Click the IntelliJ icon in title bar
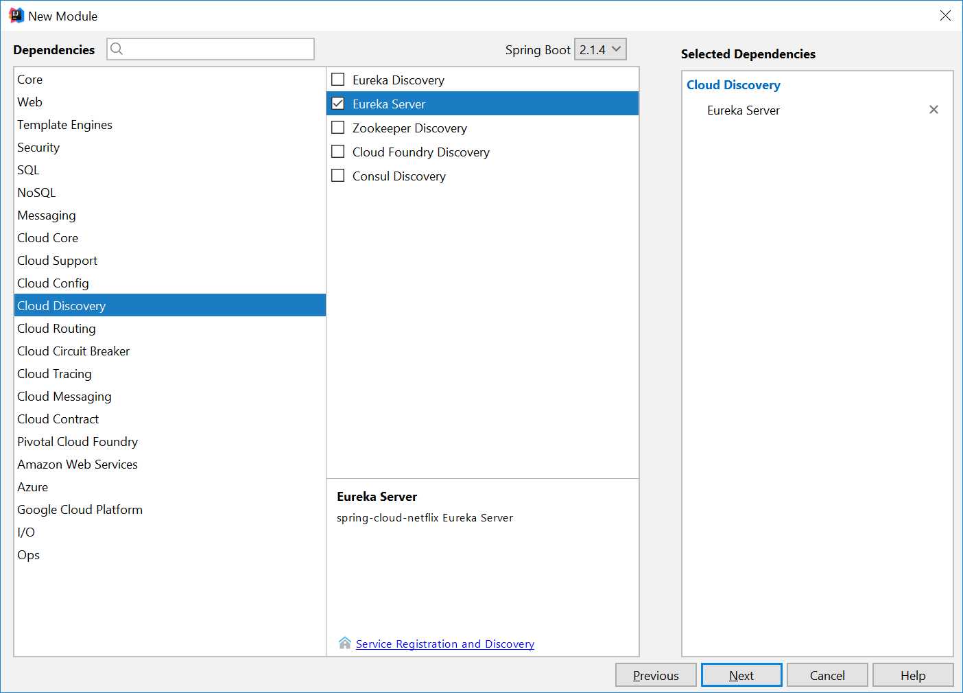The width and height of the screenshot is (963, 693). point(16,16)
